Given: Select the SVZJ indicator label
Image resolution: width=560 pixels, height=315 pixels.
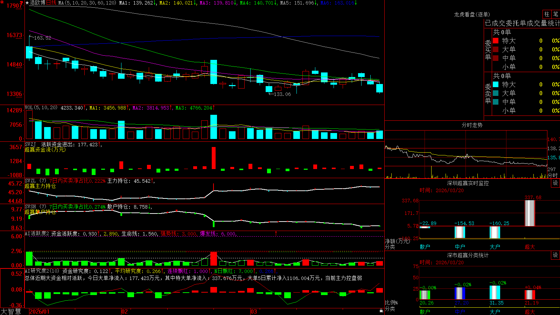Looking at the screenshot, I should pos(30,144).
